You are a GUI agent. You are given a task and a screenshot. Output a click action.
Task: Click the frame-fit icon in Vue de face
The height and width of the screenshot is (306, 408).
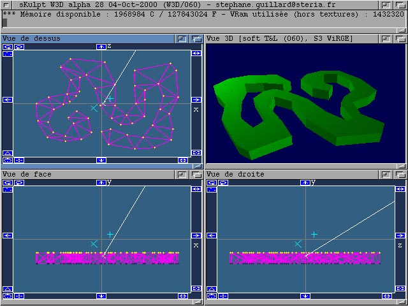pos(196,288)
